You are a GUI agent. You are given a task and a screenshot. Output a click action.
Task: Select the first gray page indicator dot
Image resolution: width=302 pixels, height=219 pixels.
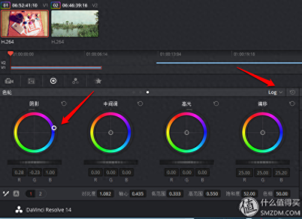coord(133,92)
